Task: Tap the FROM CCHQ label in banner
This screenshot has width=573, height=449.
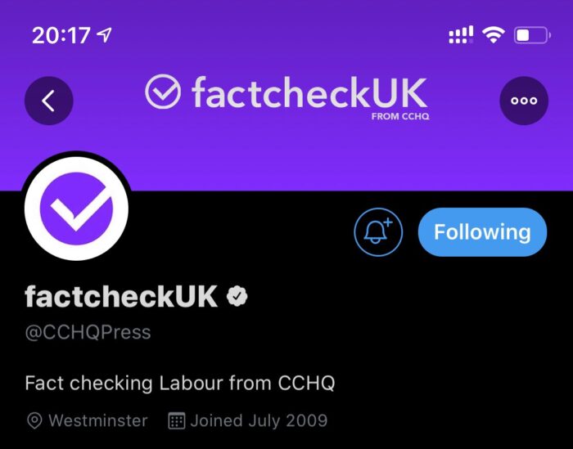Action: 400,116
